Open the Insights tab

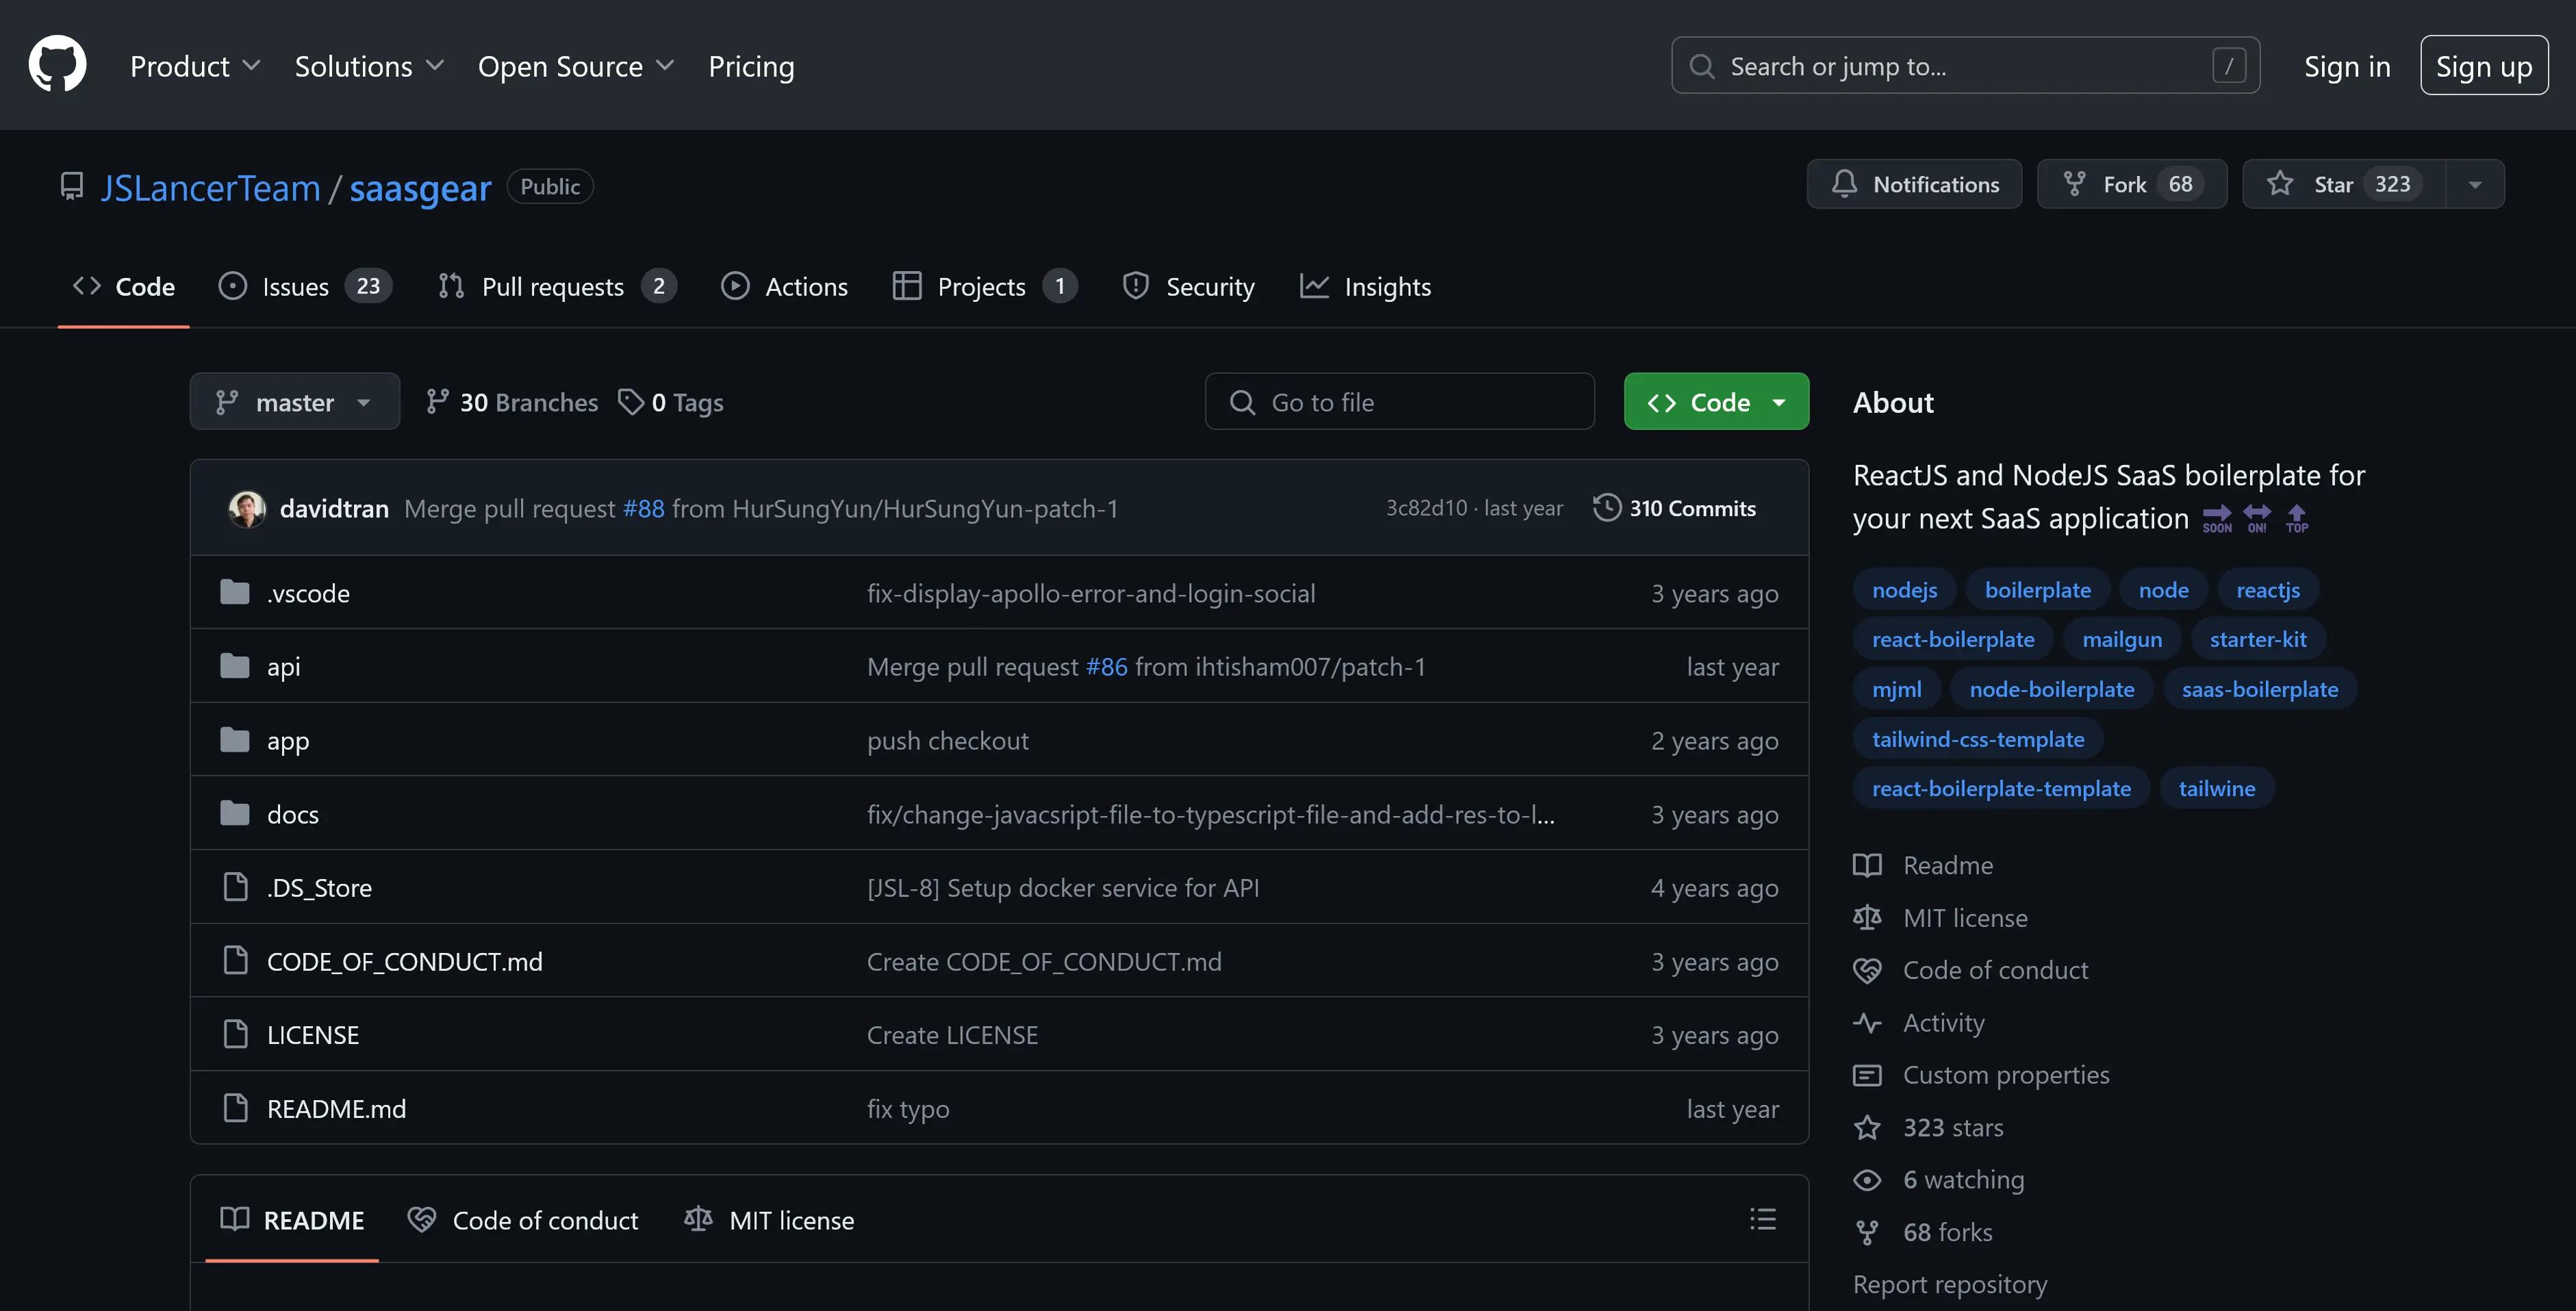(x=1366, y=287)
